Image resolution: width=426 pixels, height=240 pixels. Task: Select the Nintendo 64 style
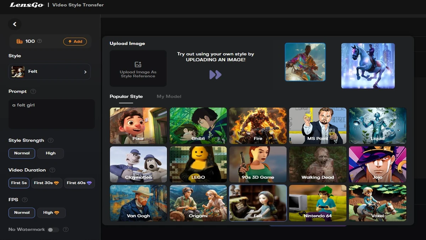(x=318, y=203)
